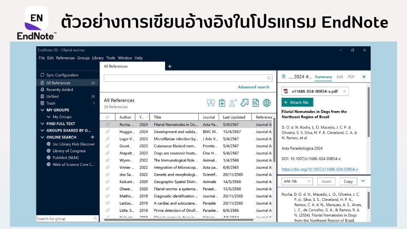407x229 pixels.
Task: Select the Summary tab
Action: point(323,77)
